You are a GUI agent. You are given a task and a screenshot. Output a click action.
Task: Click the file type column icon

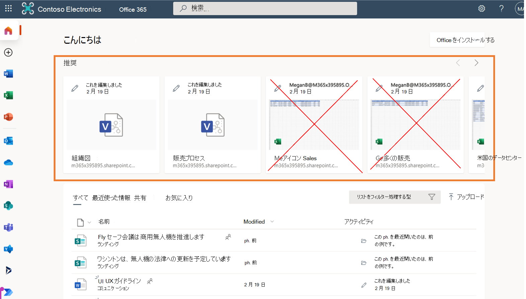pyautogui.click(x=80, y=222)
